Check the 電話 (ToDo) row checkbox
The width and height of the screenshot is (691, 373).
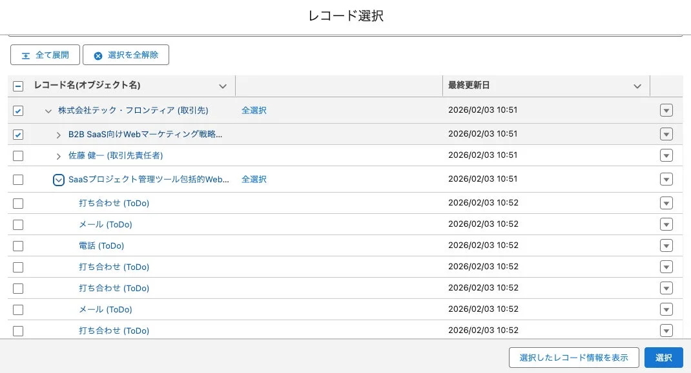point(18,246)
